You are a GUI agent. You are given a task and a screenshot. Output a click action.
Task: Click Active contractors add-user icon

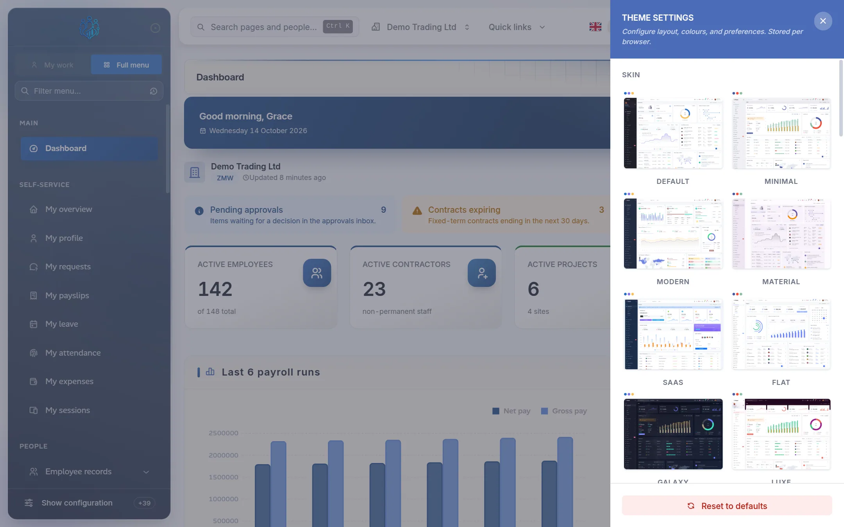(482, 273)
